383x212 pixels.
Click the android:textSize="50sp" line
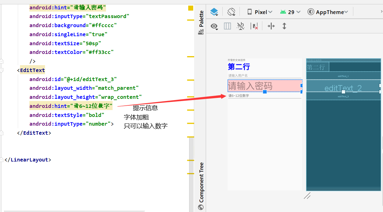[65, 43]
